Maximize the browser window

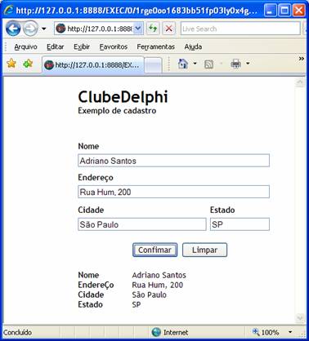pos(284,11)
